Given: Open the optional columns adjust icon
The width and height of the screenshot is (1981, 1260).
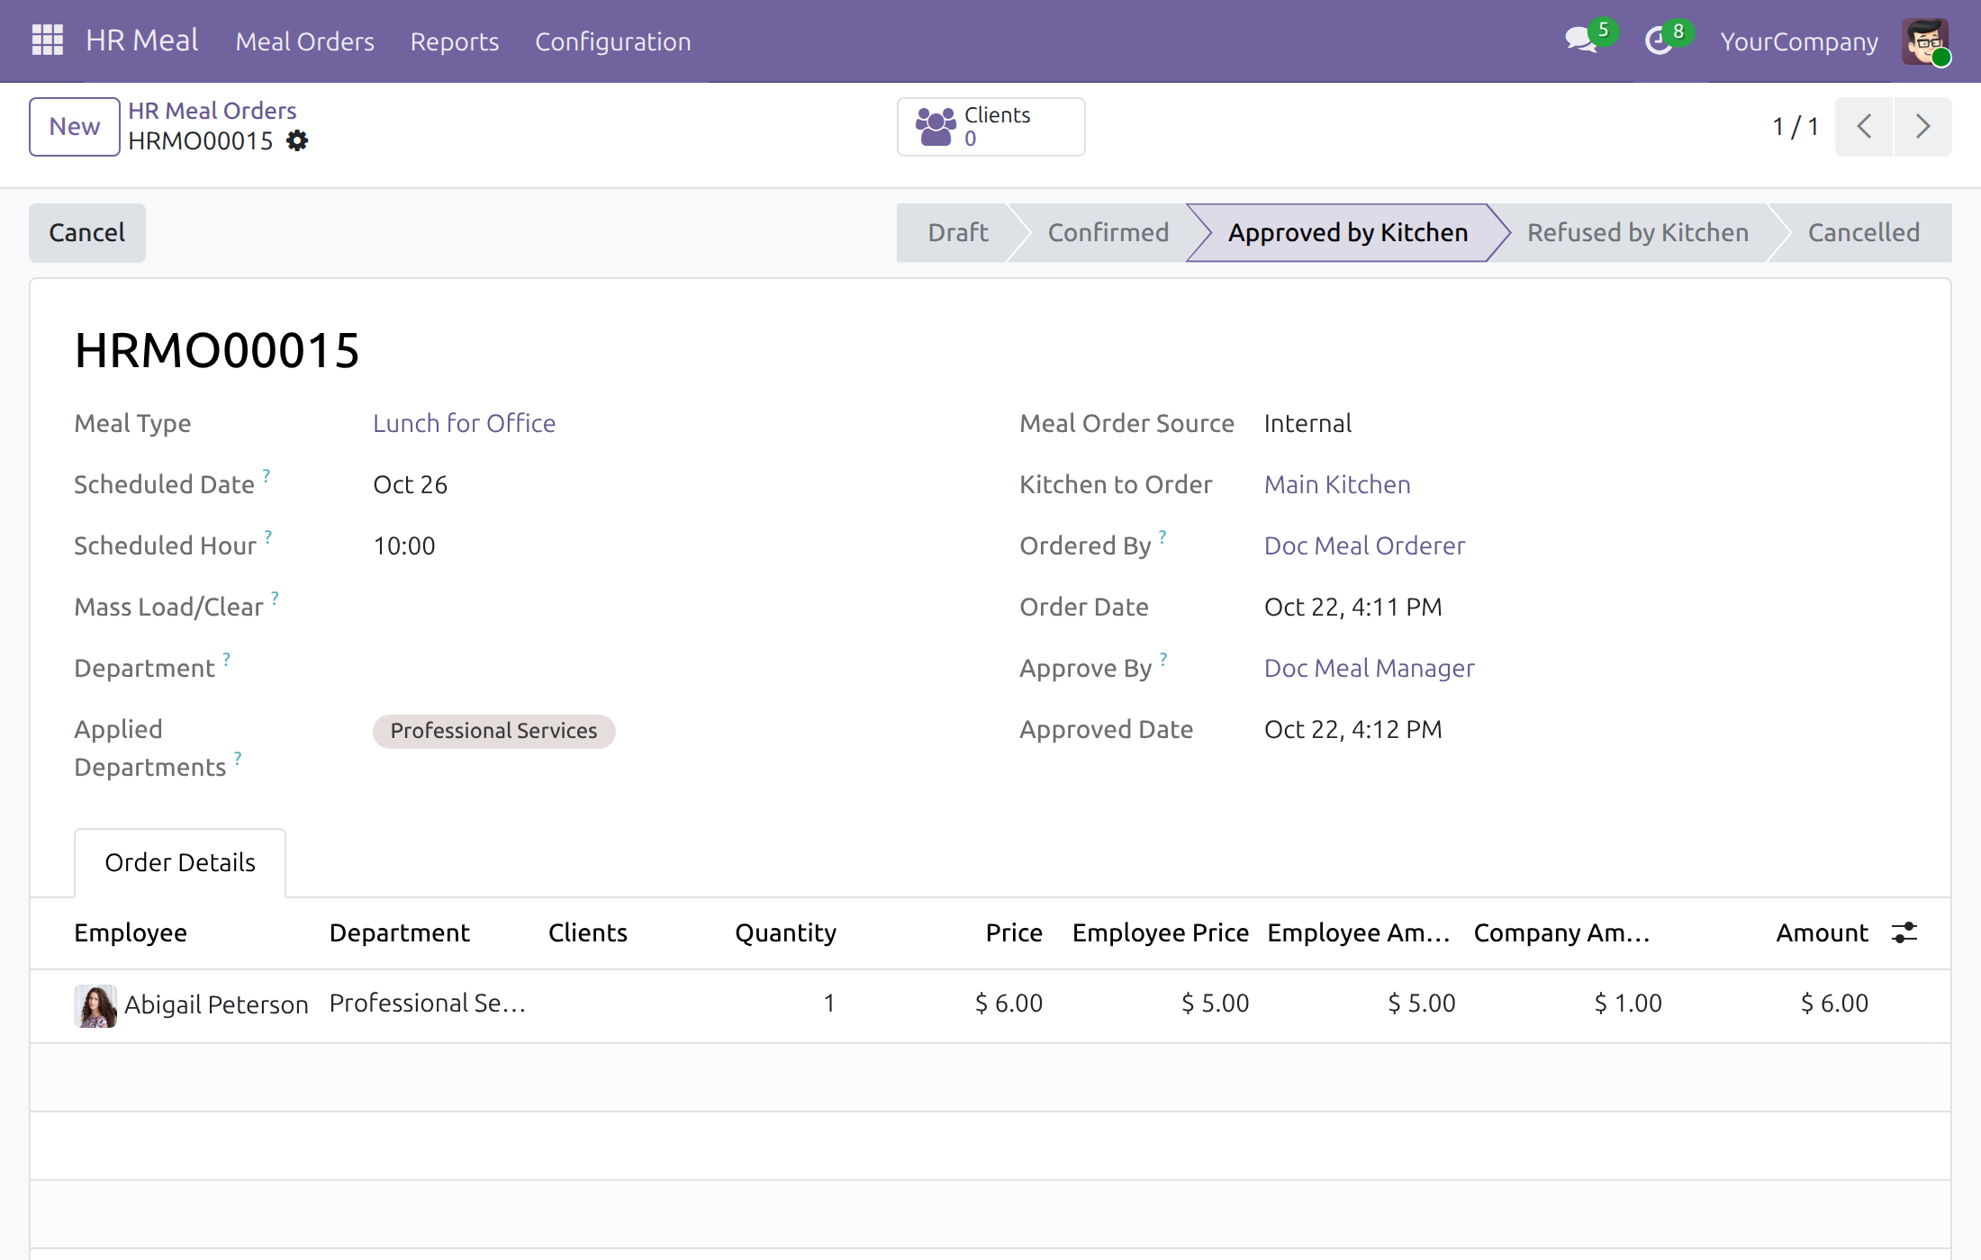Looking at the screenshot, I should click(x=1904, y=933).
